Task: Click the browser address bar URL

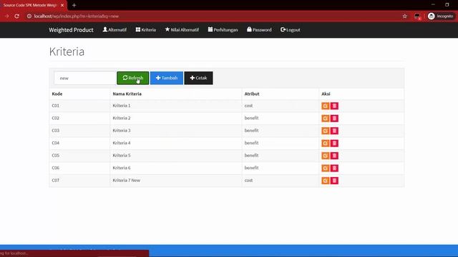Action: pyautogui.click(x=77, y=16)
